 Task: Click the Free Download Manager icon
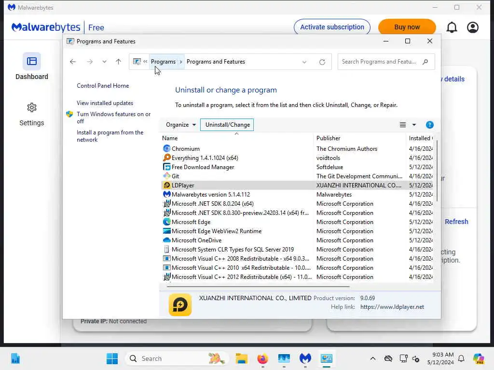click(166, 167)
